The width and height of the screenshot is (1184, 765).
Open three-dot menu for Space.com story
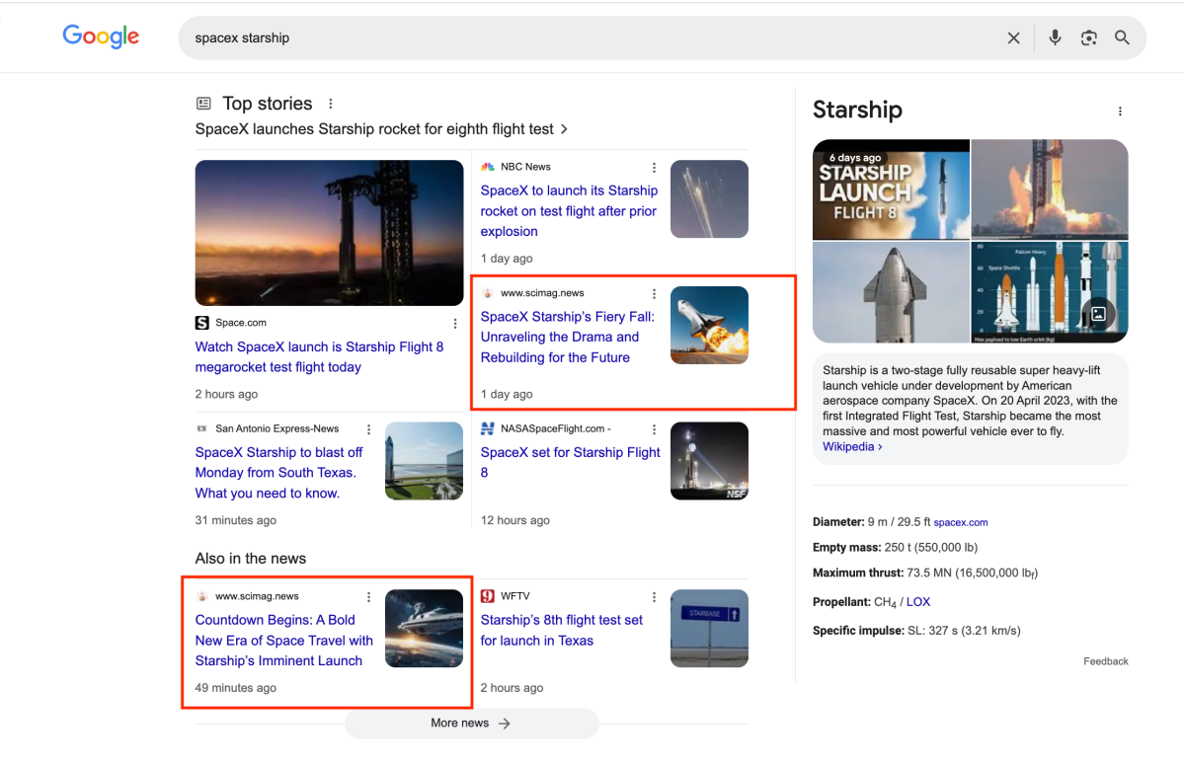point(455,324)
